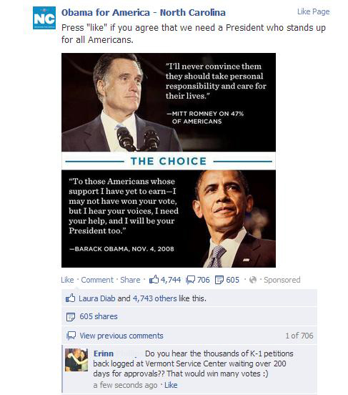Image resolution: width=348 pixels, height=395 pixels.
Task: Open the NC page profile picture
Action: click(44, 18)
